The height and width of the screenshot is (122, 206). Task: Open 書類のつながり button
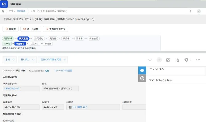pyautogui.click(x=56, y=29)
